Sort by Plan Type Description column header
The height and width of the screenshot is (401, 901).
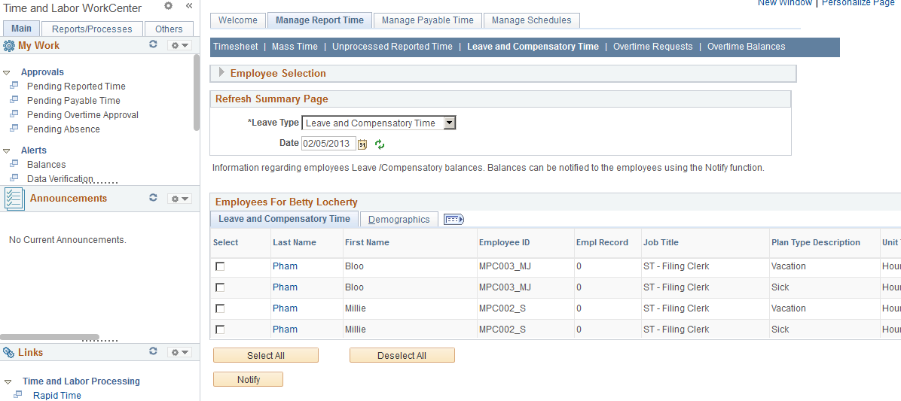click(815, 242)
